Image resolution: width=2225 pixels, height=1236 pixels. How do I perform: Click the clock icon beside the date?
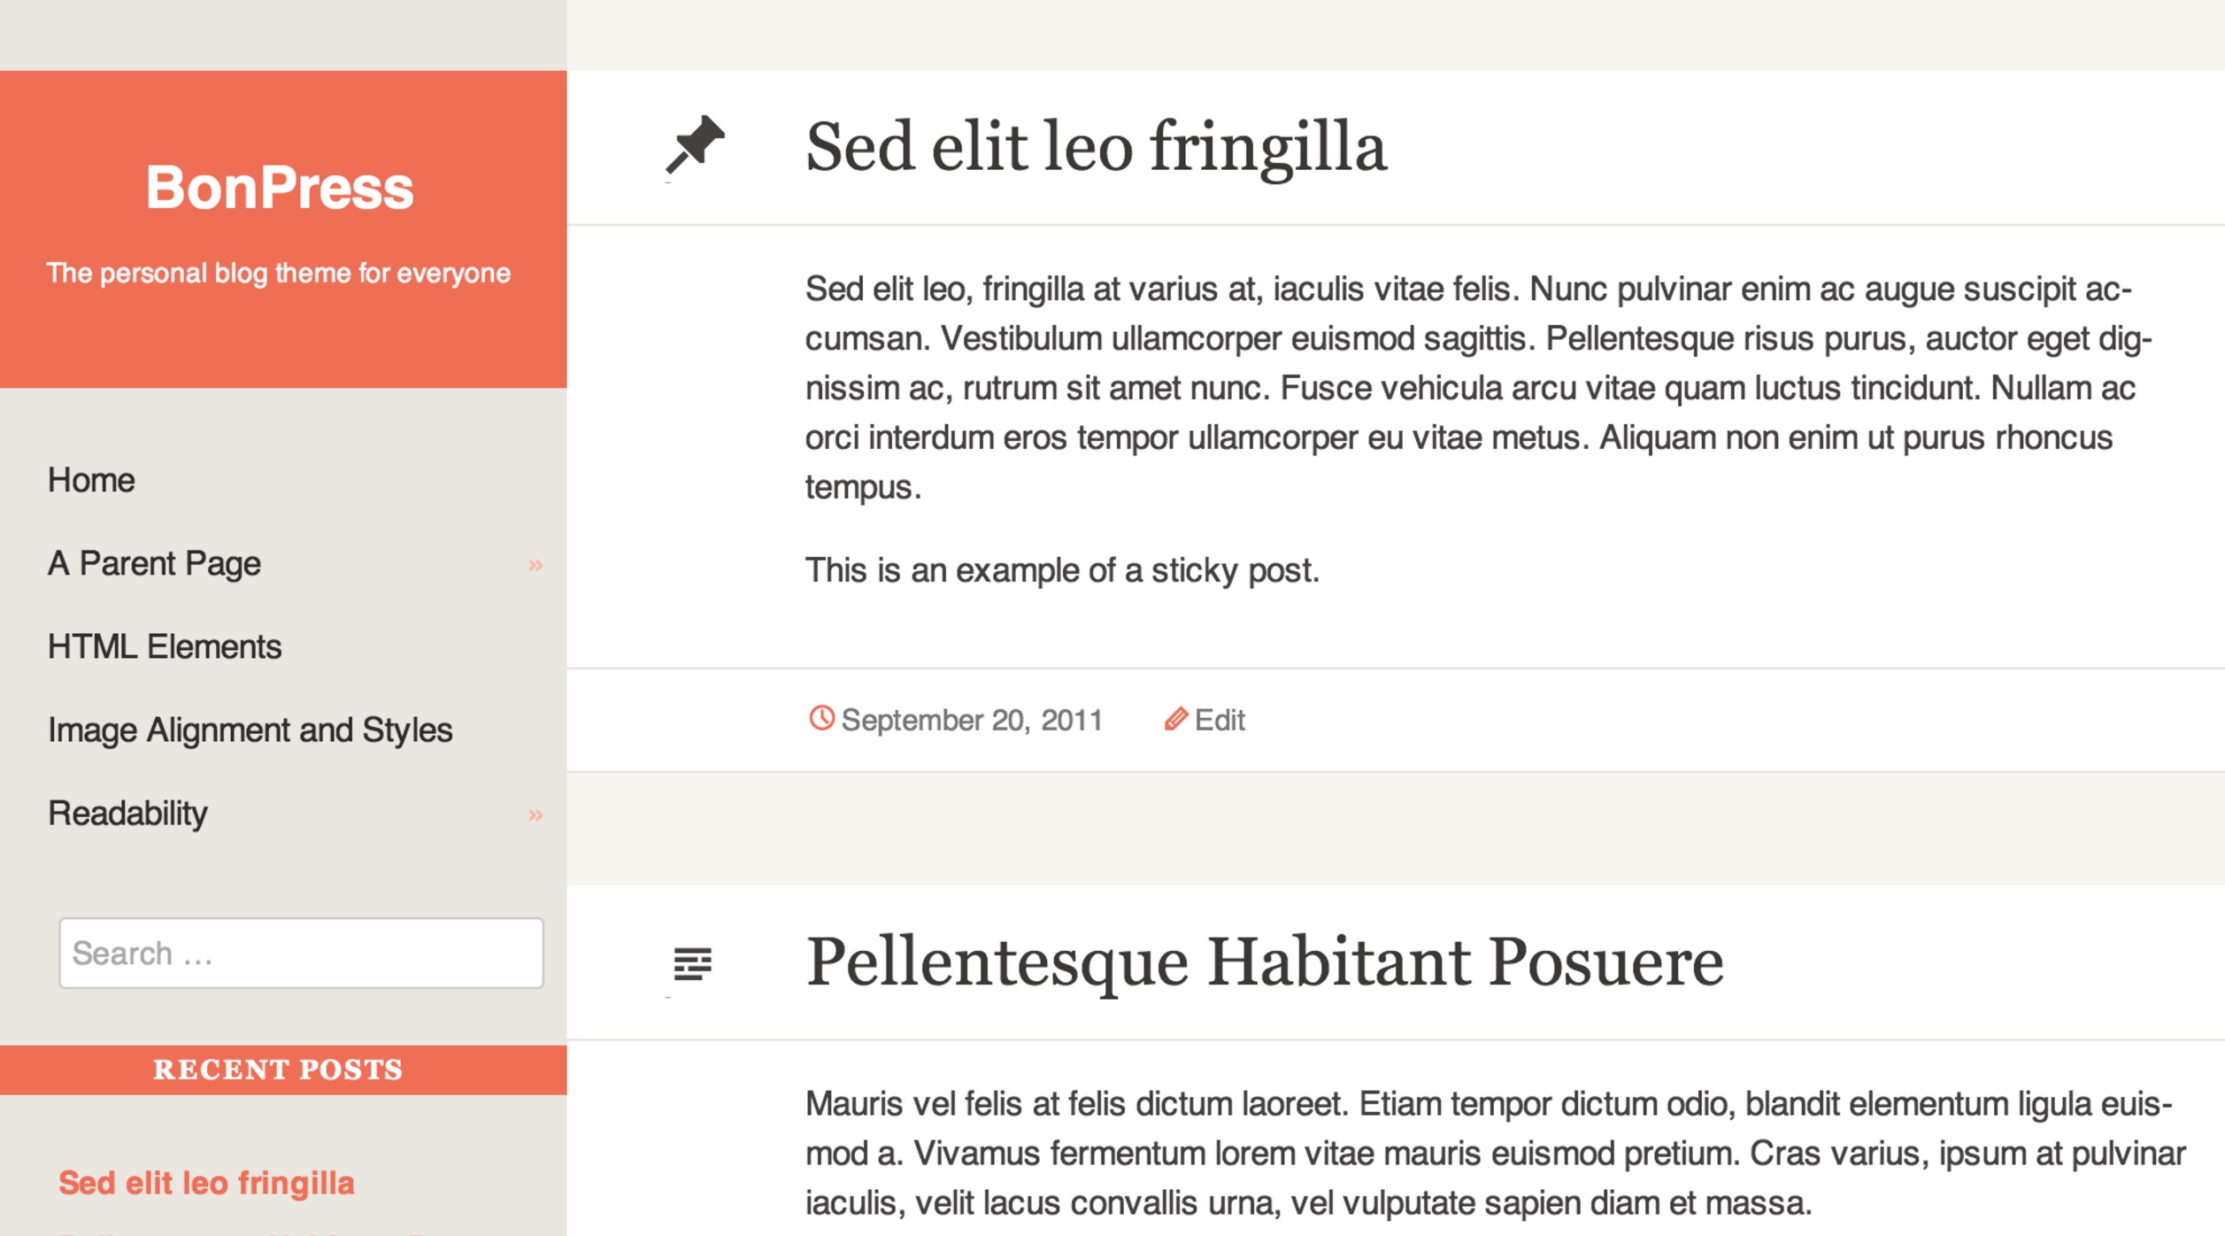coord(821,718)
